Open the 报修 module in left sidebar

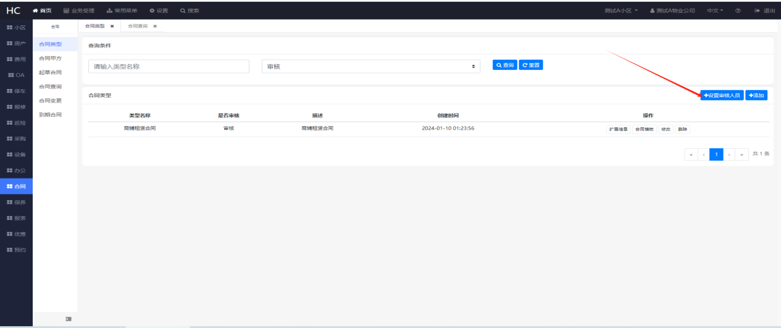pyautogui.click(x=16, y=107)
